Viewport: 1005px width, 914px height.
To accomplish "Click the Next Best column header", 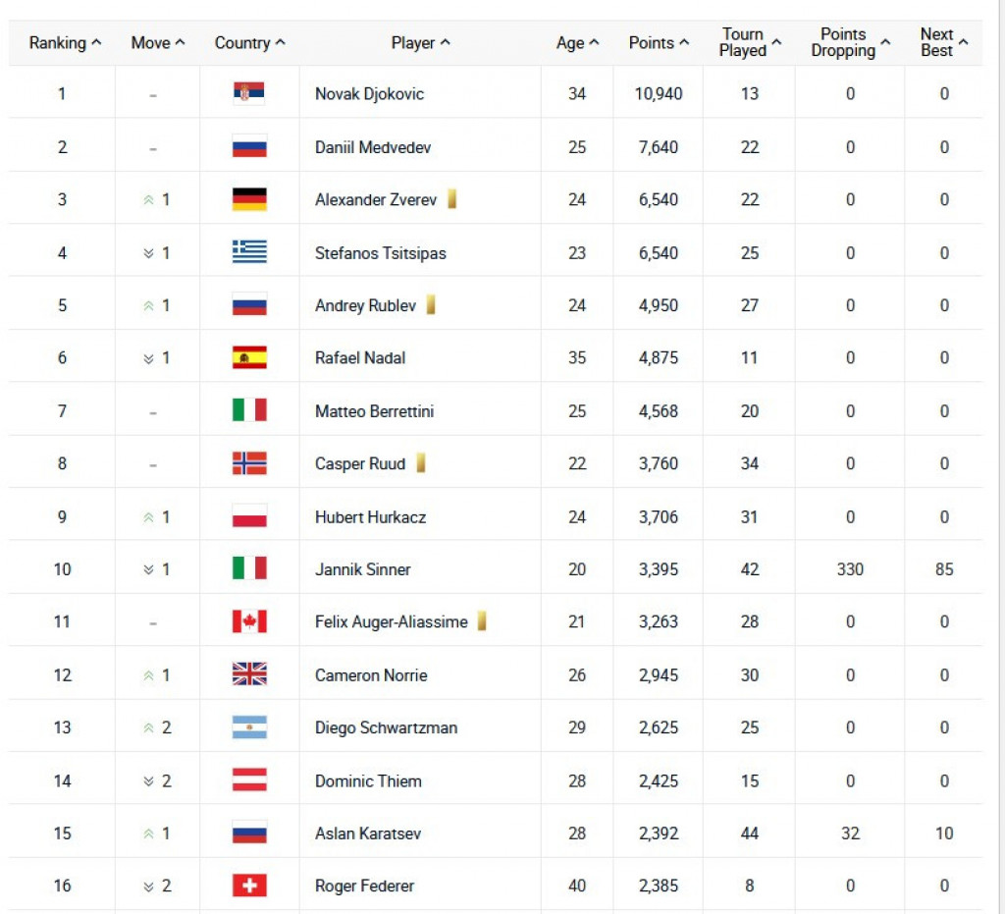I will point(943,42).
